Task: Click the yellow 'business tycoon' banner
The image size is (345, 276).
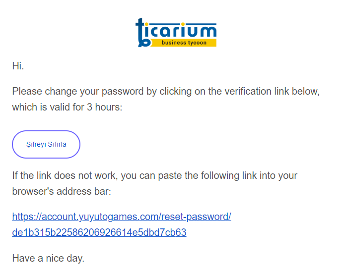Action: [x=182, y=43]
